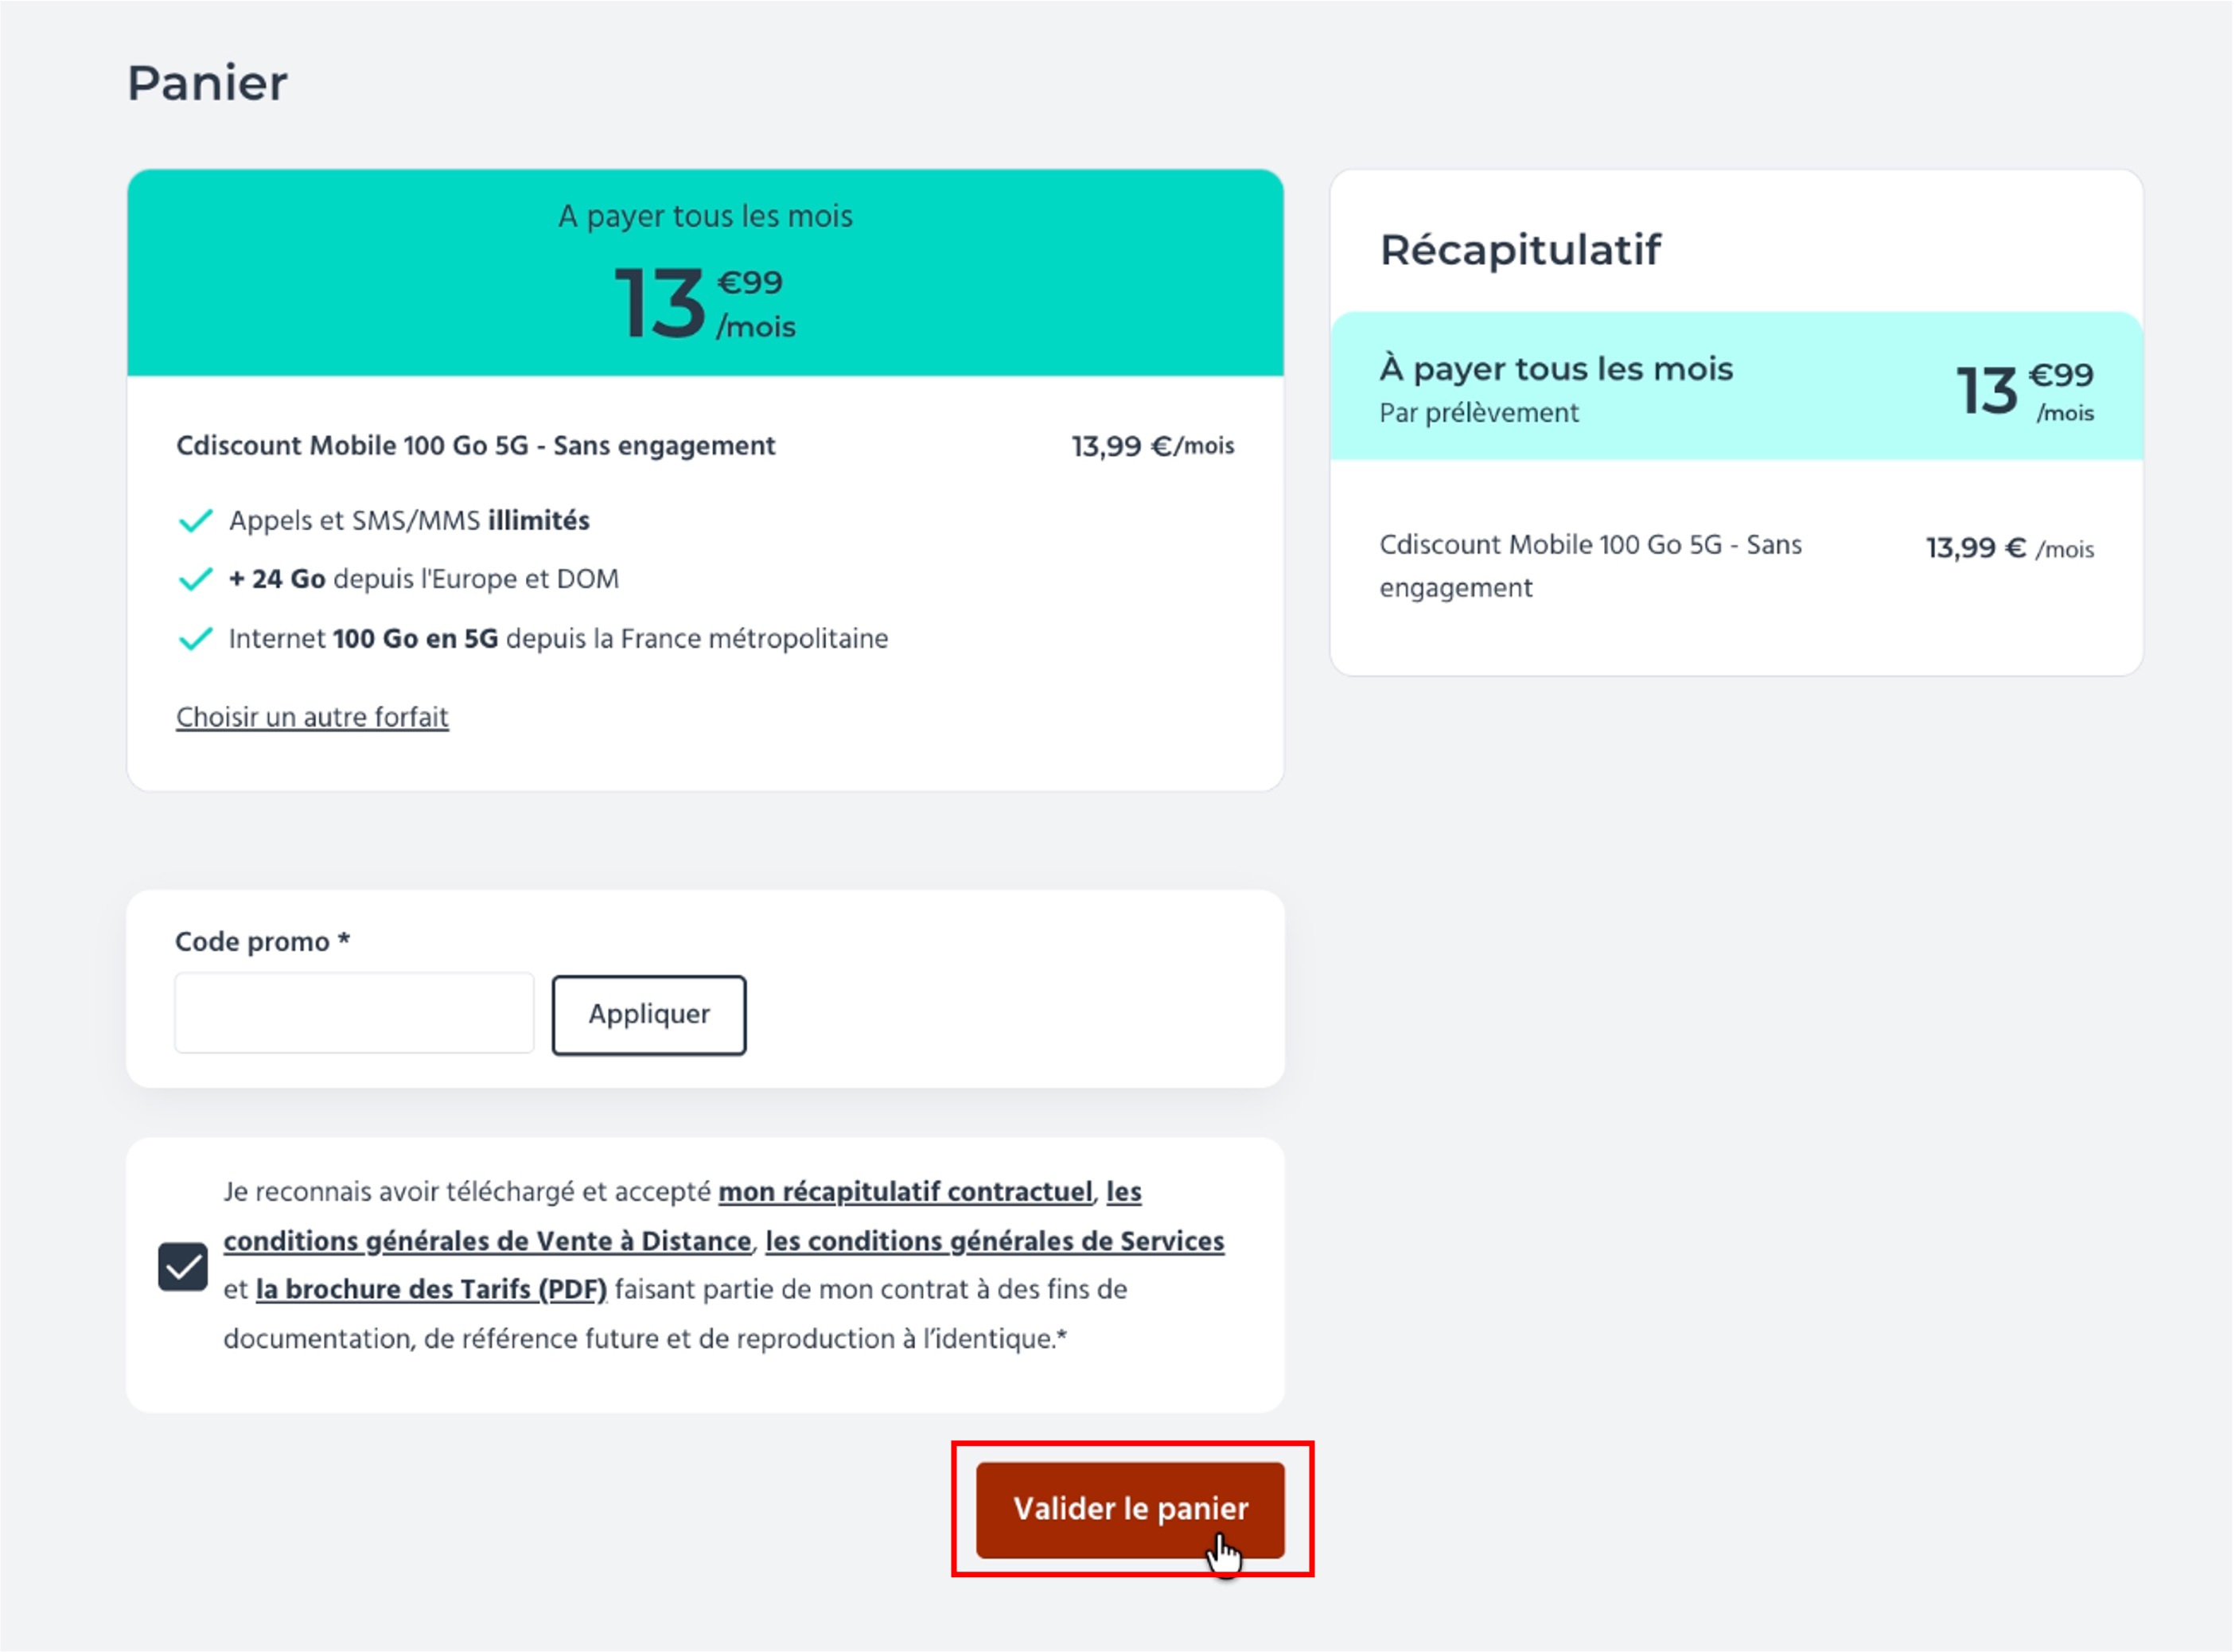
Task: Click the checkmark icon beside Appels et SMS/MMS
Action: pos(195,521)
